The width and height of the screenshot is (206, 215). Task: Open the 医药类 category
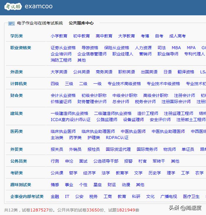[x=17, y=131]
